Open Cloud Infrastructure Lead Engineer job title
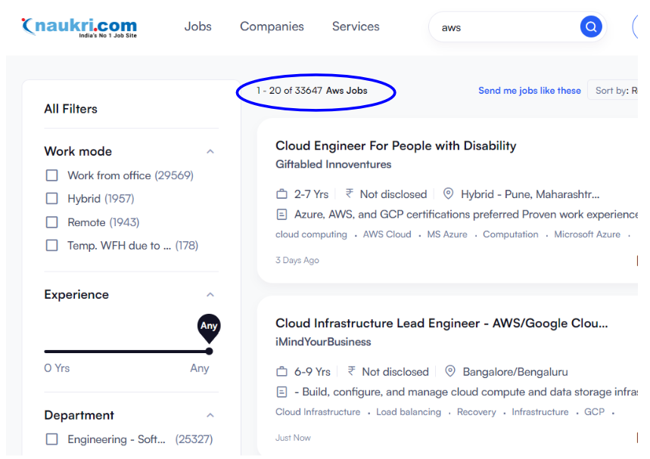 [x=441, y=323]
